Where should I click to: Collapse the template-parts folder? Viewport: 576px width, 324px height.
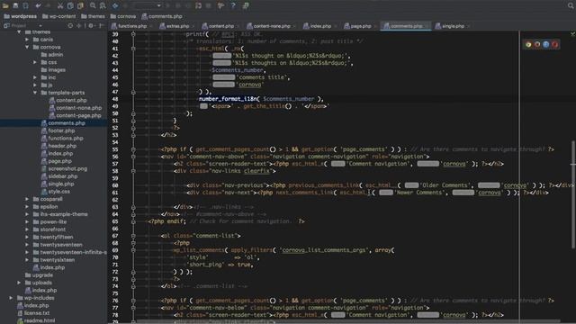pyautogui.click(x=35, y=93)
